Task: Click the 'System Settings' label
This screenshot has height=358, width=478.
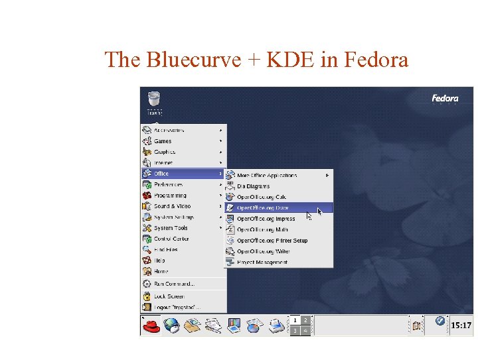Action: pos(174,217)
